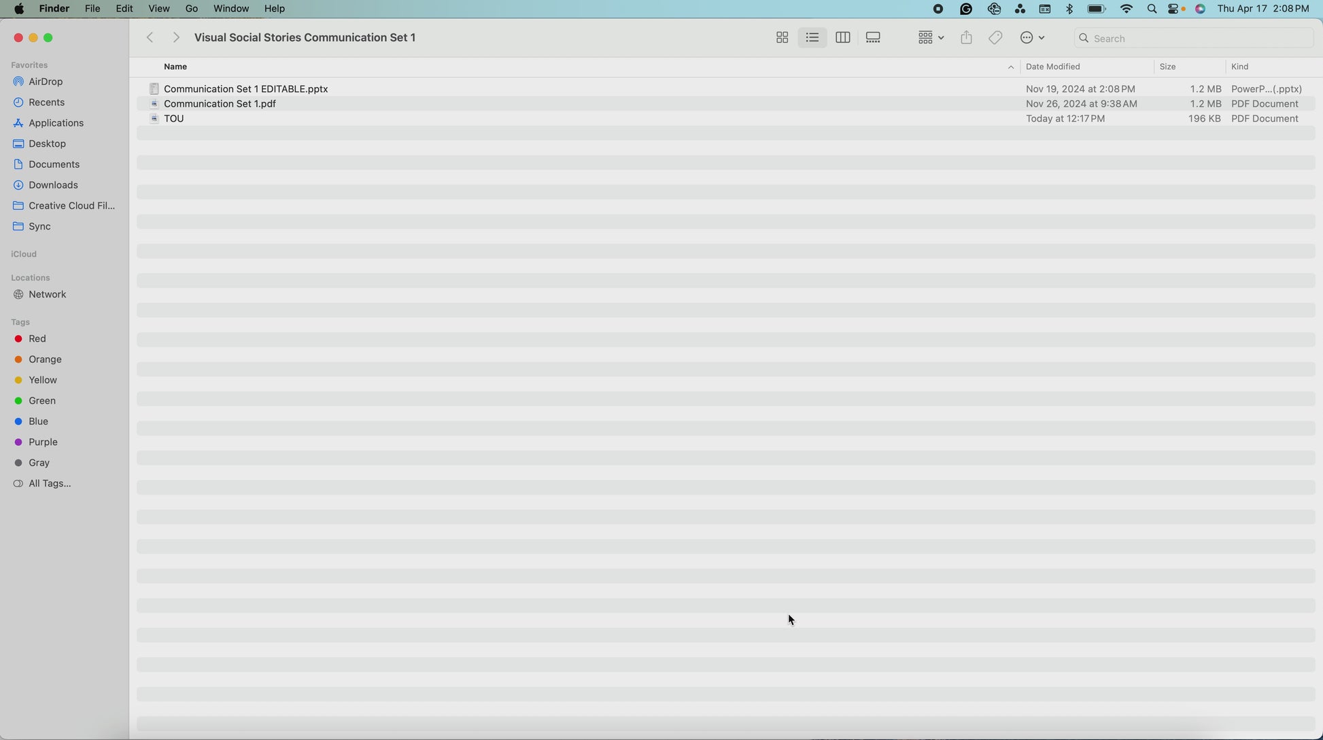Switch to icon view in toolbar
The image size is (1323, 740).
tap(782, 38)
